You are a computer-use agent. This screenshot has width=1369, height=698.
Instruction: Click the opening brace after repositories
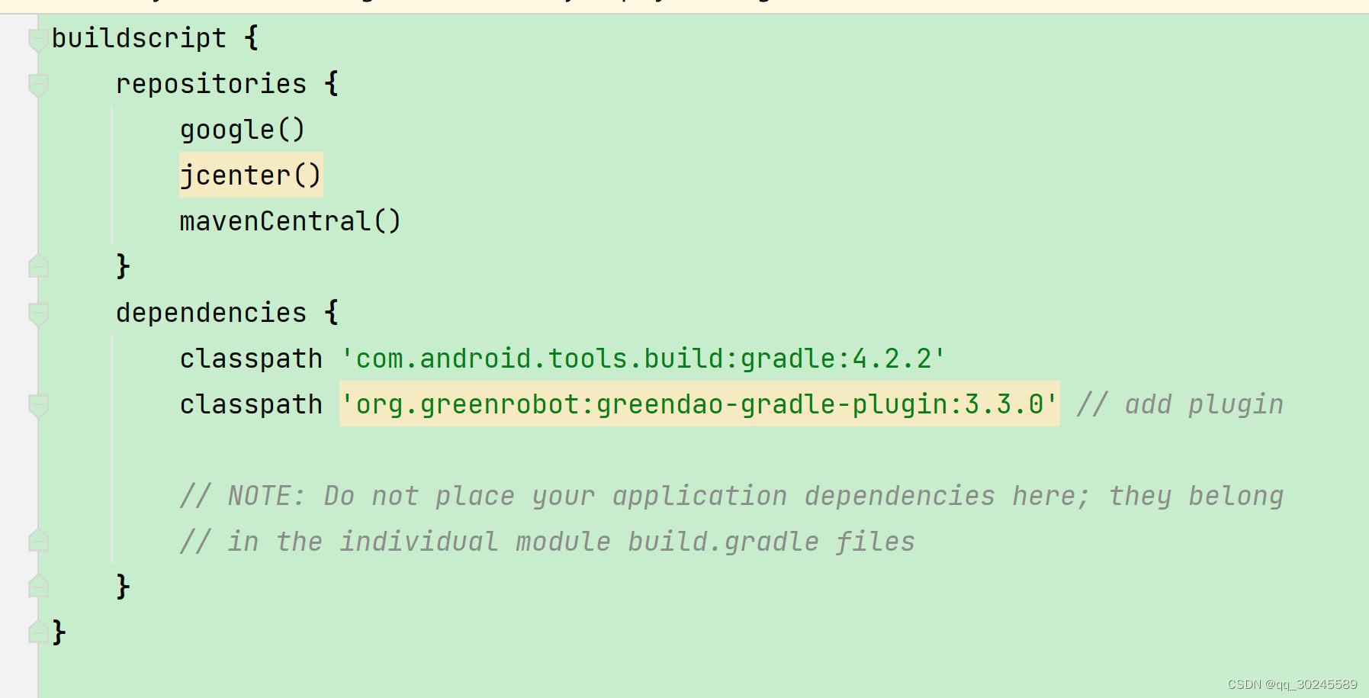pyautogui.click(x=331, y=84)
